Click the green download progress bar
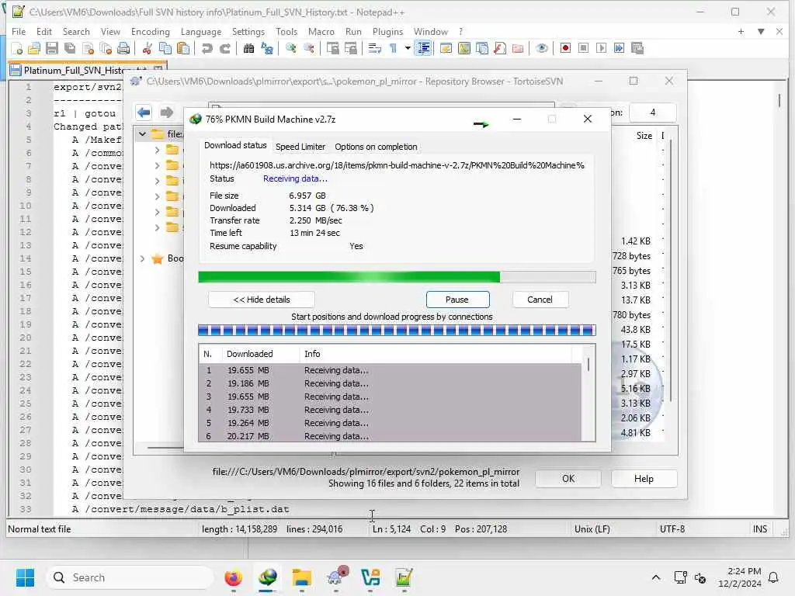This screenshot has width=795, height=596. click(x=397, y=277)
